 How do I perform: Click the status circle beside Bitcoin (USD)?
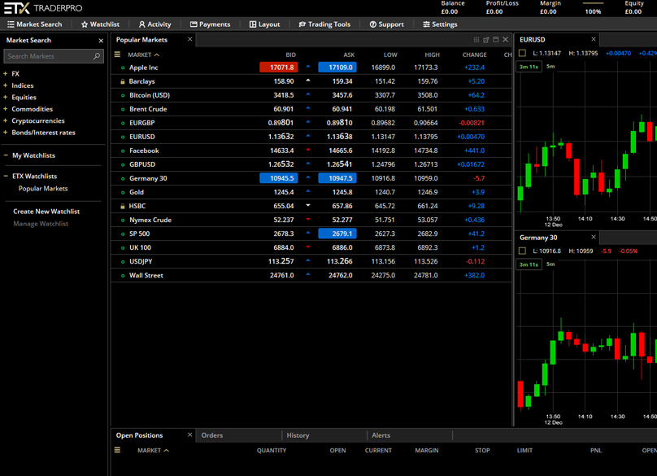click(x=123, y=96)
